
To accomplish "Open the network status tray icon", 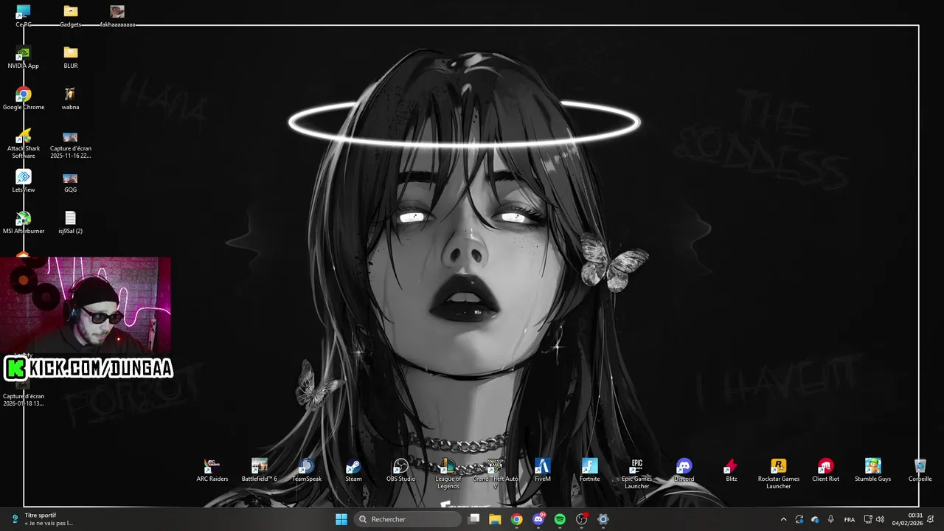I will coord(868,519).
